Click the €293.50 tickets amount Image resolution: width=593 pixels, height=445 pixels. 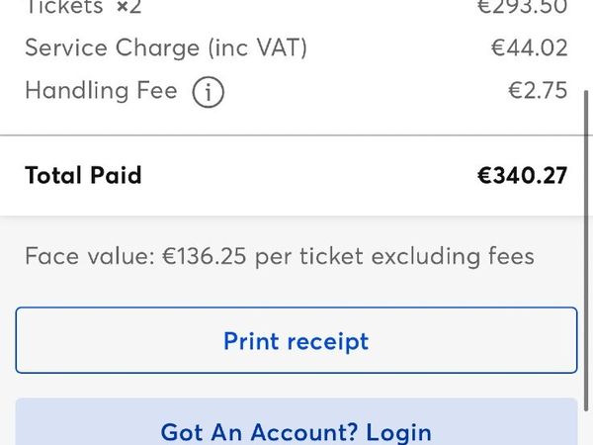click(x=522, y=7)
